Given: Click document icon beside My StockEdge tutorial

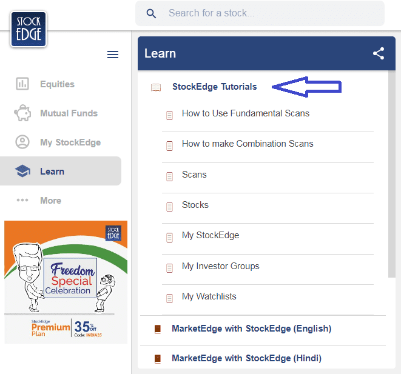Looking at the screenshot, I should click(169, 238).
